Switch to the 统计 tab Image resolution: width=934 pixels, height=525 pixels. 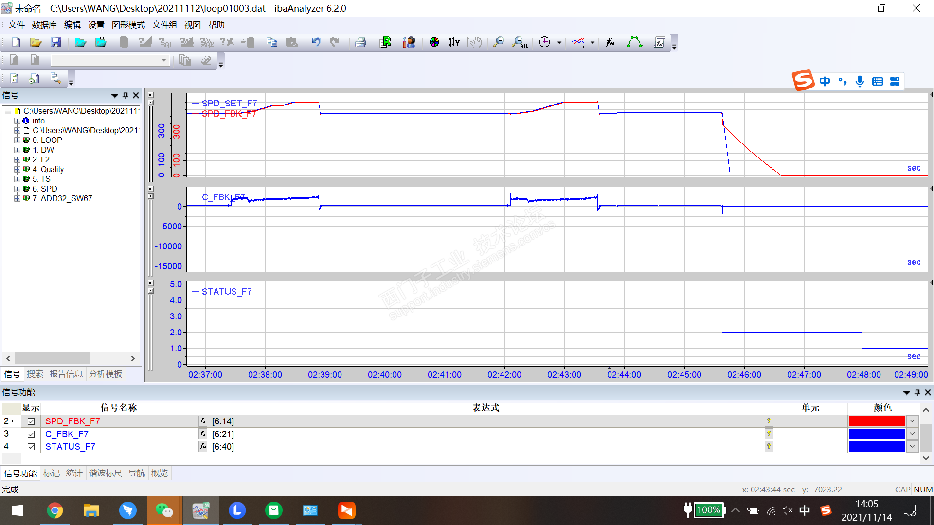point(74,473)
